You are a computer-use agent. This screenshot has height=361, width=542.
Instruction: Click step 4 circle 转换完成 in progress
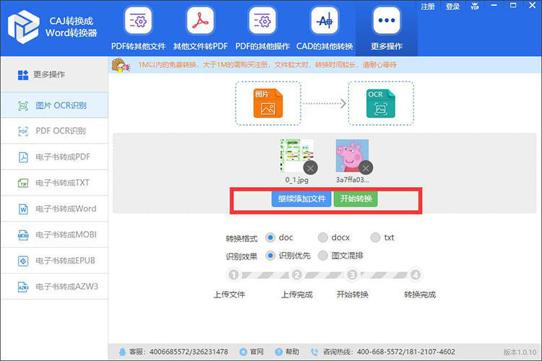416,275
